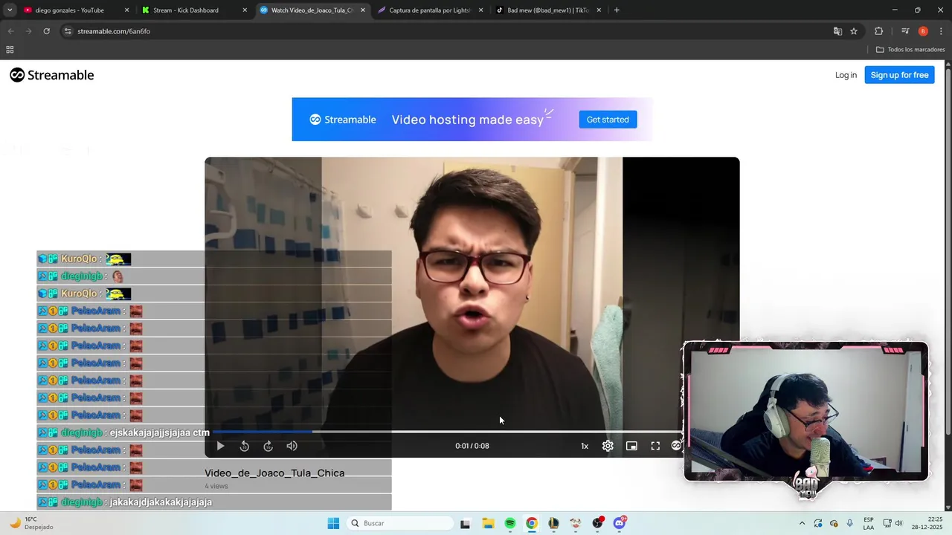Go back to previous page

tap(10, 31)
